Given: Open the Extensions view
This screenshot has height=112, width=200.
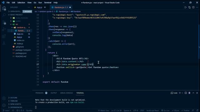Looking at the screenshot, I should (x=4, y=36).
